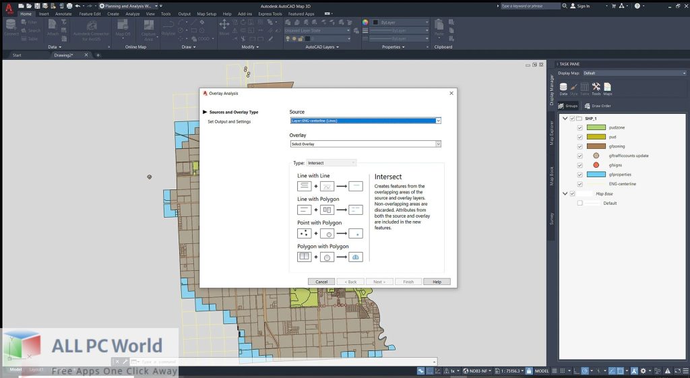Click the Undo arrow in quick access toolbar
The width and height of the screenshot is (690, 378).
point(77,5)
